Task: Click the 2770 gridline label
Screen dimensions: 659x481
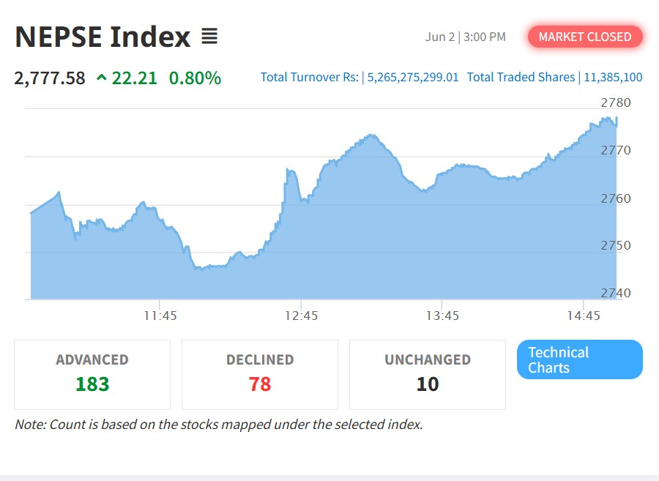Action: pyautogui.click(x=616, y=150)
